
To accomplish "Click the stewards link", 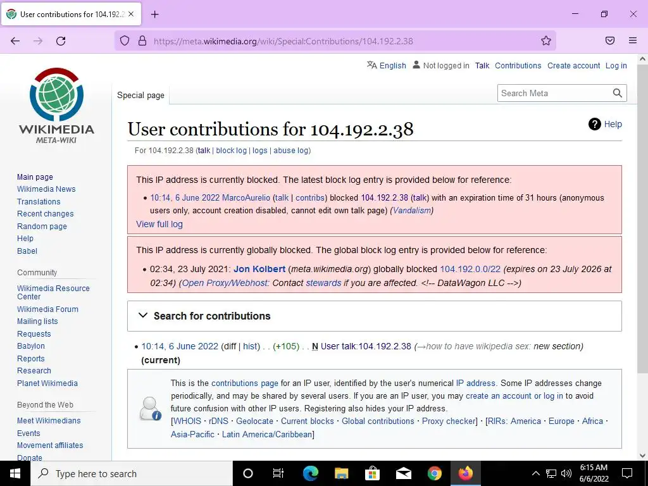I will (323, 283).
